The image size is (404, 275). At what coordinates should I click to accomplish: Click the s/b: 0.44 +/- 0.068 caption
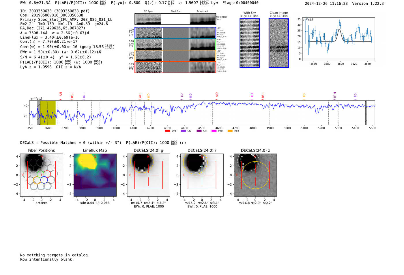coord(95,203)
